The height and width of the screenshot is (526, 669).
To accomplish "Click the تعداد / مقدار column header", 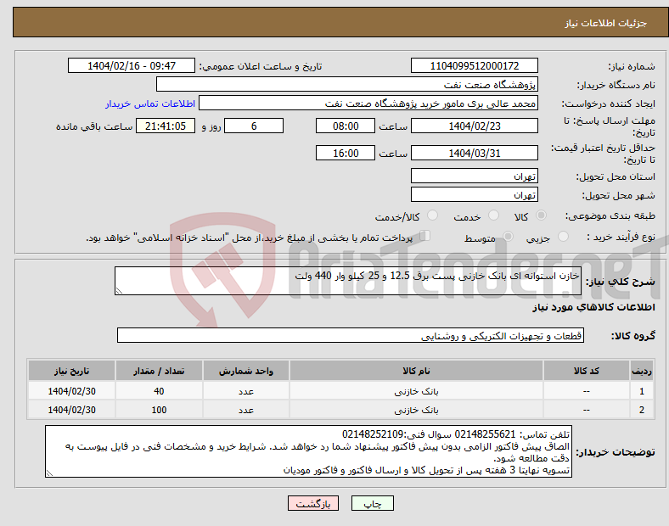I will tap(159, 371).
